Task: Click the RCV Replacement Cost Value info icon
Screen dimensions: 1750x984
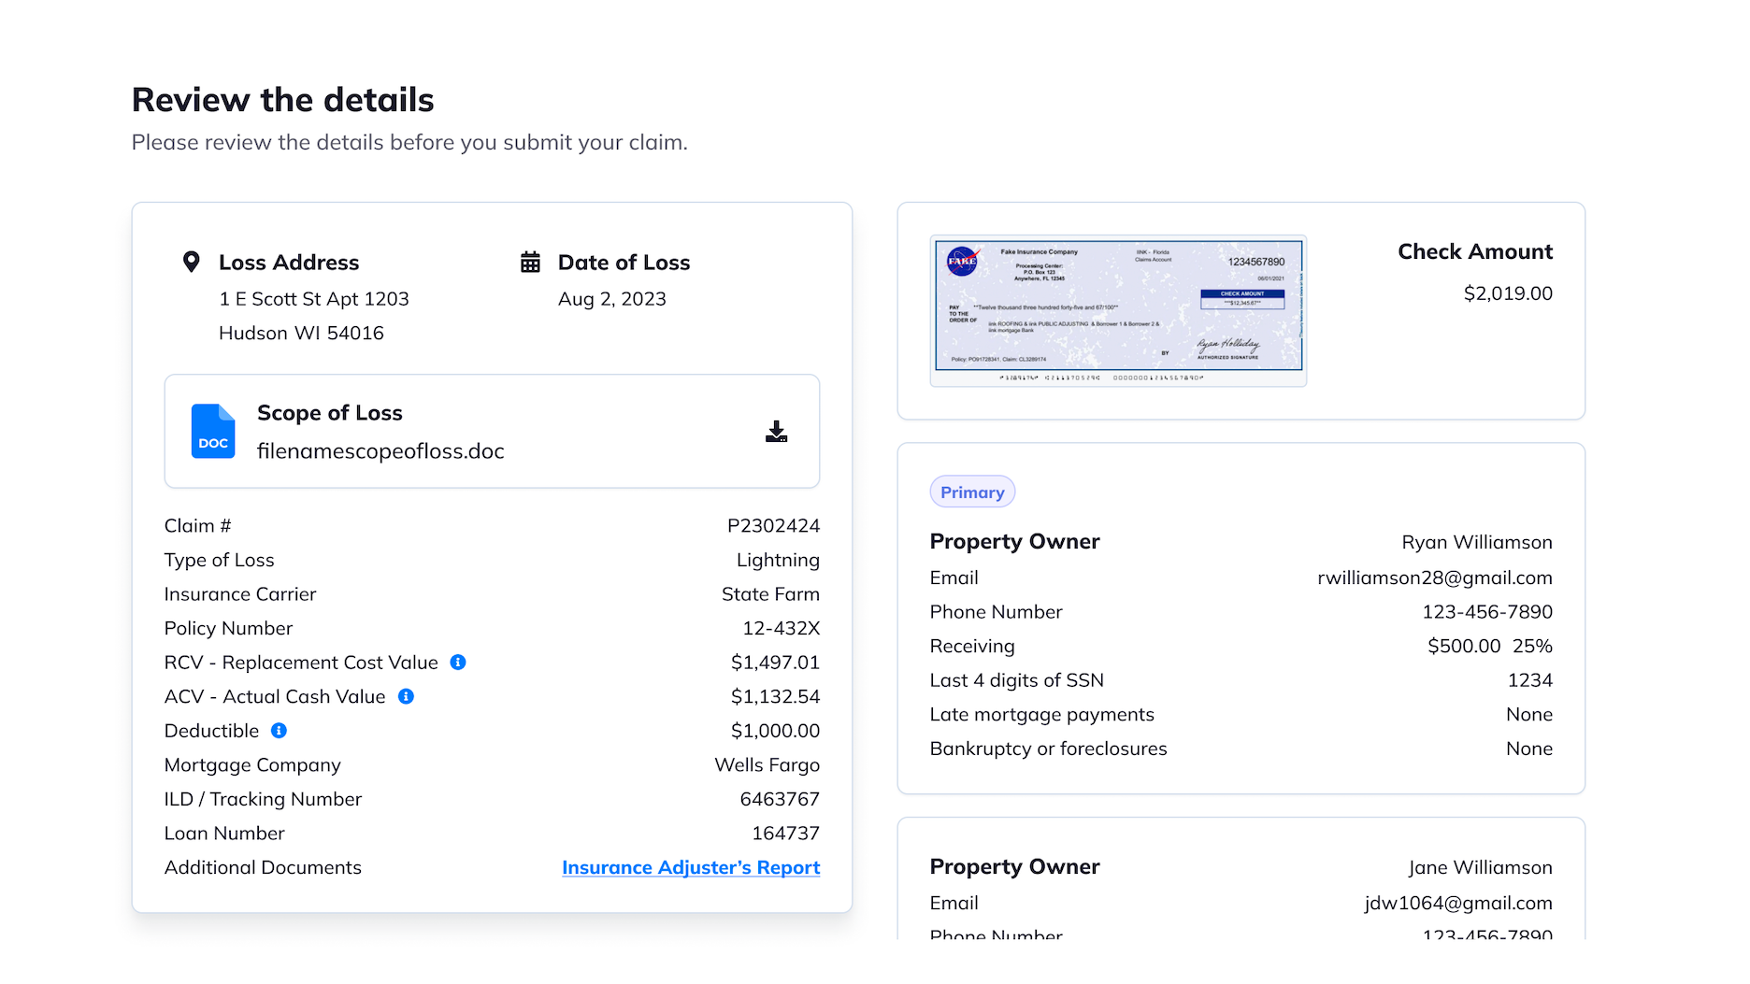Action: (458, 663)
